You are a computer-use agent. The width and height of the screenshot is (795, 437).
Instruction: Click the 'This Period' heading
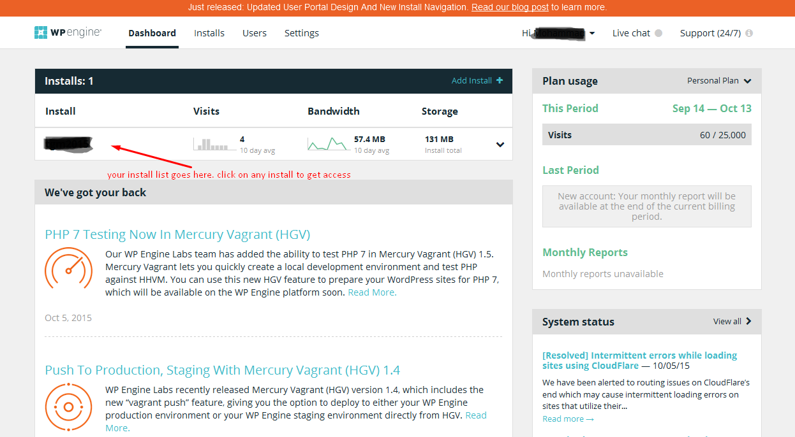point(570,108)
